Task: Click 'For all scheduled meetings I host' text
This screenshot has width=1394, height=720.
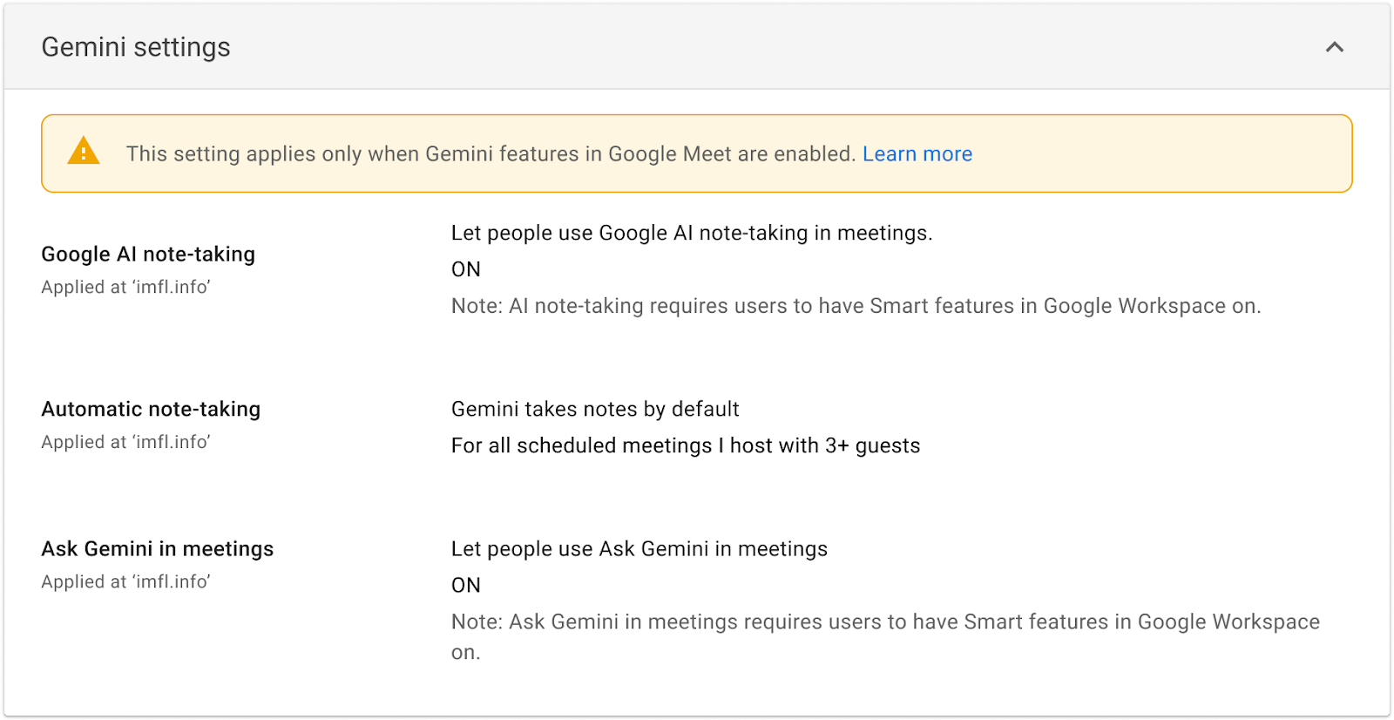Action: [685, 445]
